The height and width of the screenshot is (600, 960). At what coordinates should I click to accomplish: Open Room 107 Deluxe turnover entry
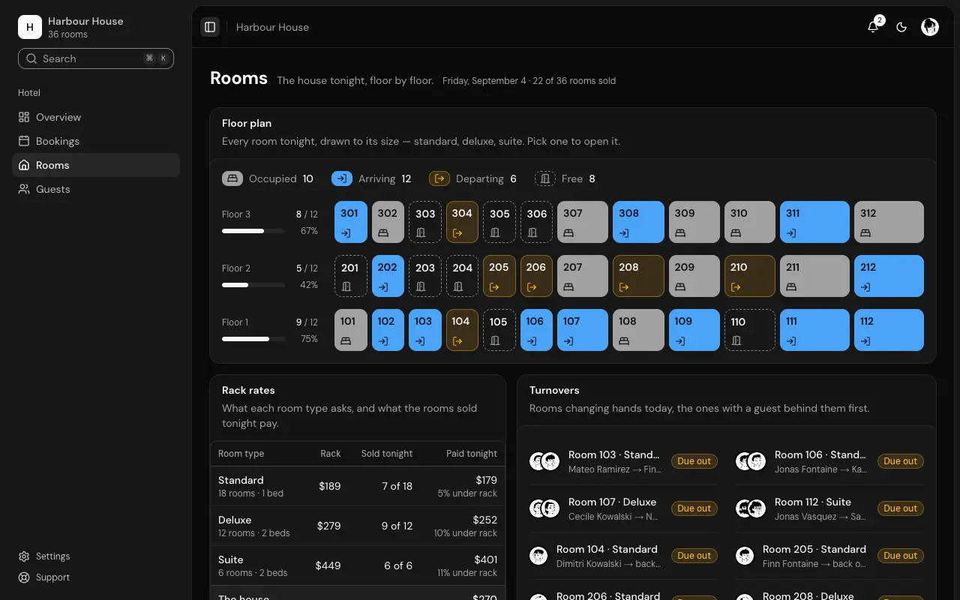pos(623,508)
